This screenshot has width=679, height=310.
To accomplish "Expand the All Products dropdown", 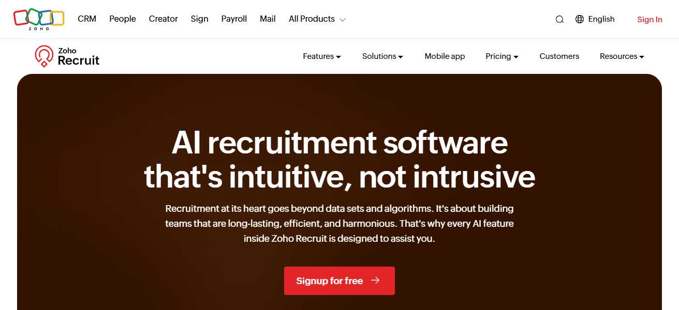I will click(x=317, y=19).
